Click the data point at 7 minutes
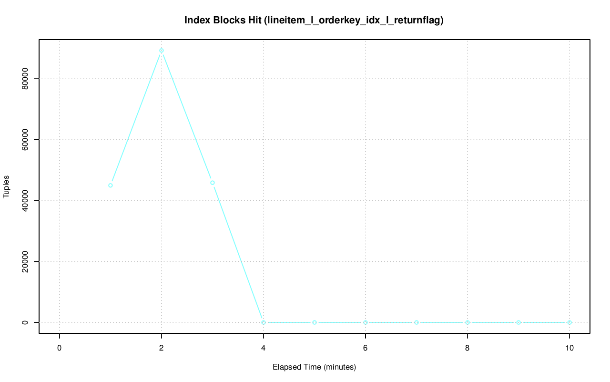The image size is (610, 382). (417, 322)
